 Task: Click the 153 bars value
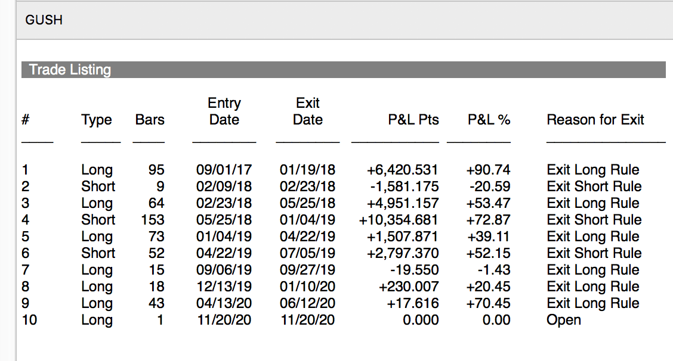(x=153, y=220)
